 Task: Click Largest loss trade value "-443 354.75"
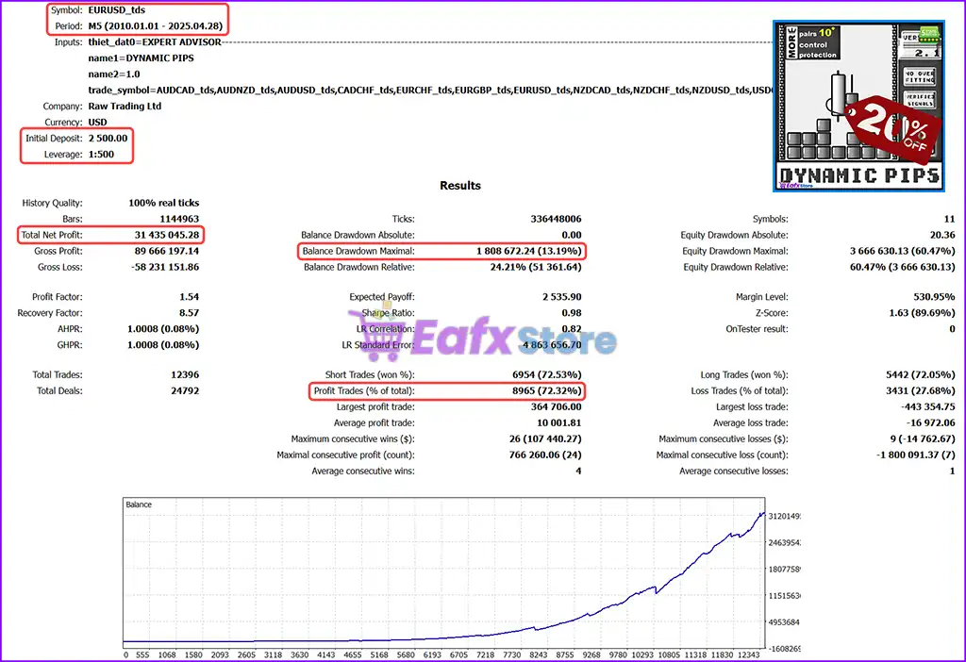coord(928,406)
